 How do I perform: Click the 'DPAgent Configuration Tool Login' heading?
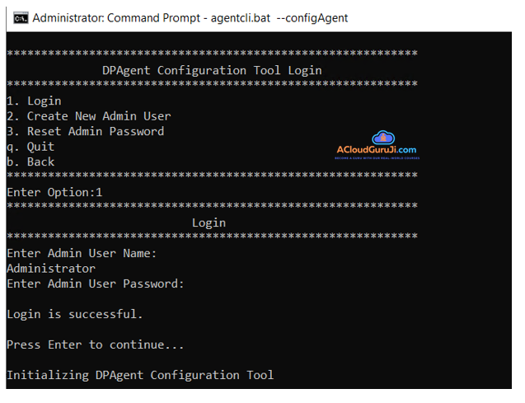click(212, 71)
